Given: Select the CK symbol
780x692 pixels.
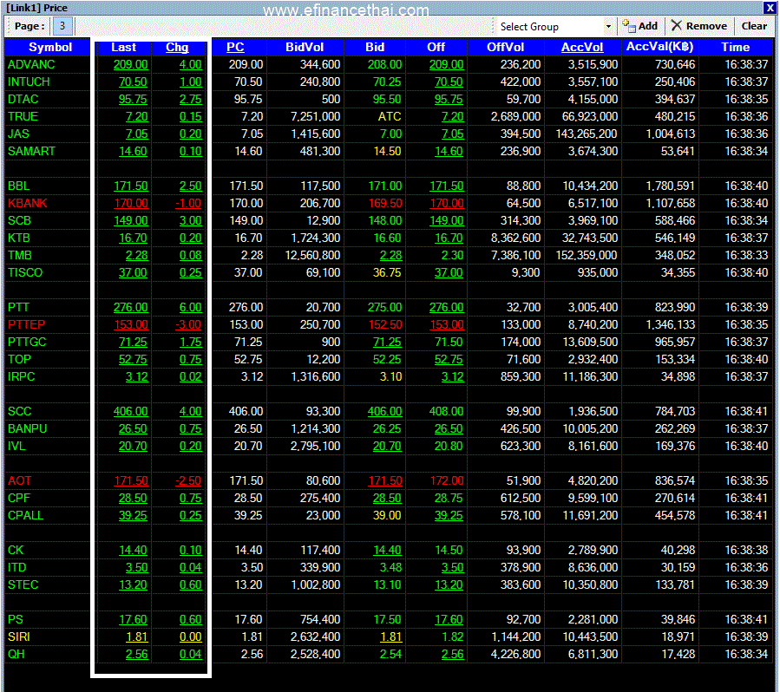Looking at the screenshot, I should point(16,551).
